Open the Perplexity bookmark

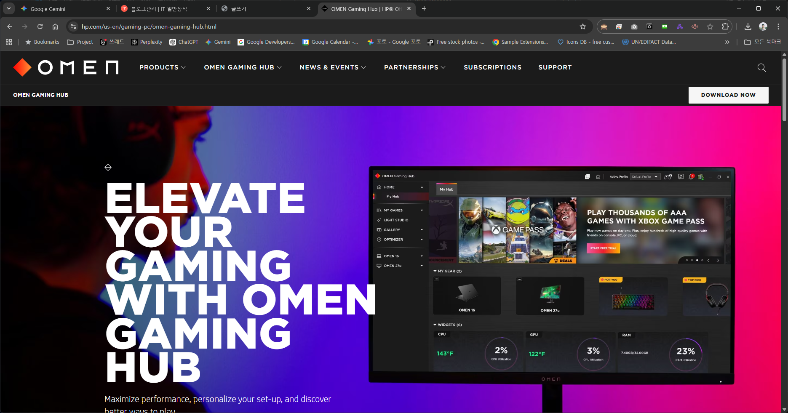(147, 42)
